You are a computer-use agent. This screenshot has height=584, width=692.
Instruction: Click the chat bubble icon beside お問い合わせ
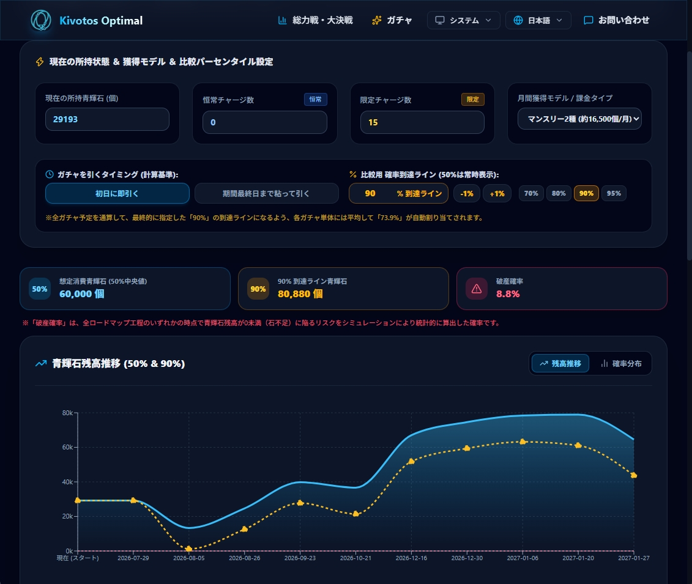coord(588,20)
